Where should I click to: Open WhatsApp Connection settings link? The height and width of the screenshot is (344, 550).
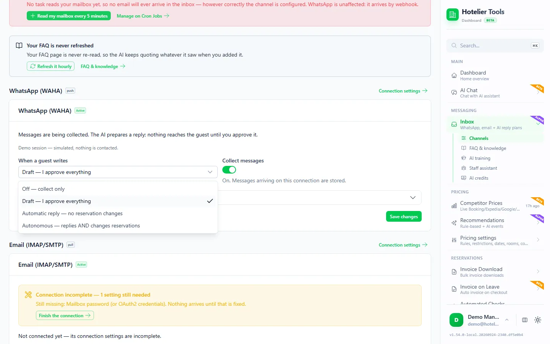click(x=403, y=91)
